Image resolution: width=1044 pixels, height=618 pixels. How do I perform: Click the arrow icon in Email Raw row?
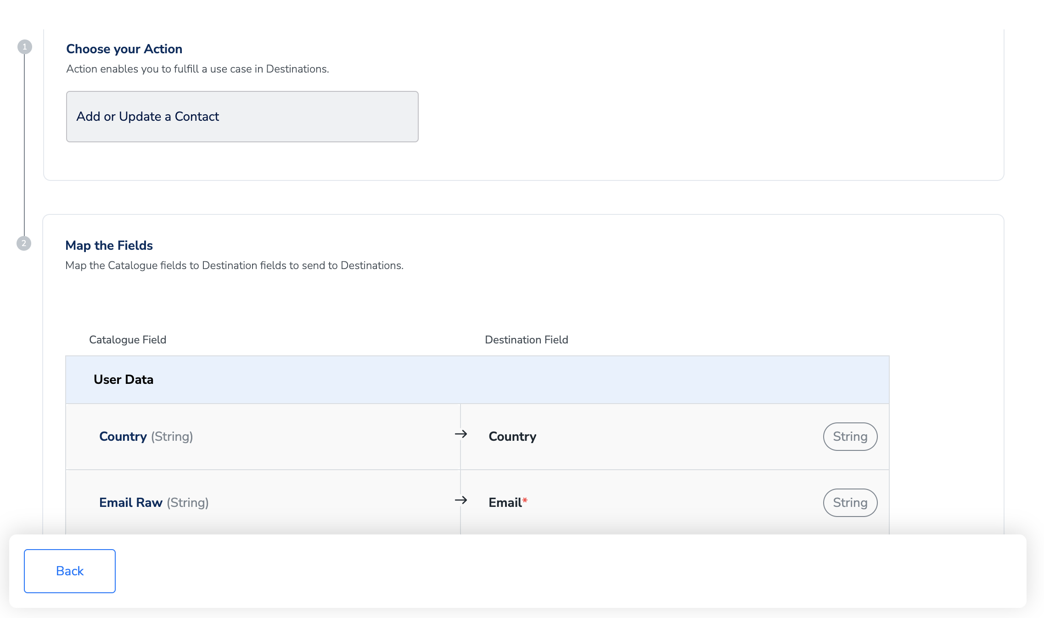pyautogui.click(x=460, y=500)
